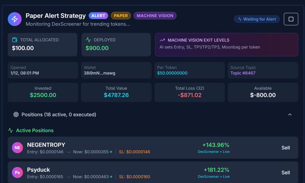This screenshot has width=305, height=183.
Task: Click the Total Loss value -$871.02
Action: (190, 95)
